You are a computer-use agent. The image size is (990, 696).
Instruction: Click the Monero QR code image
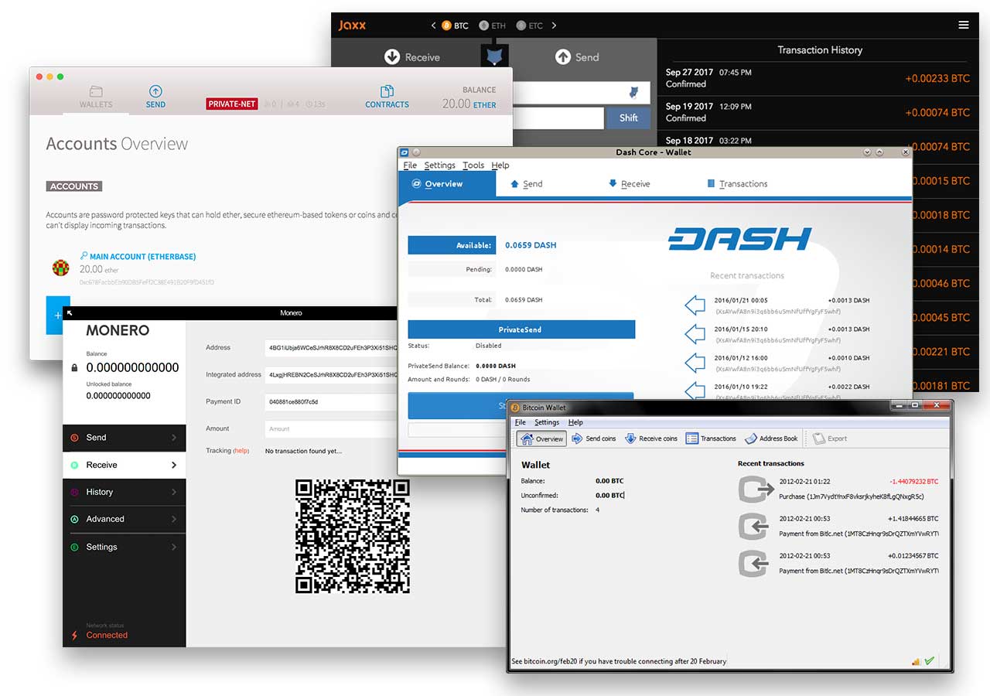(x=352, y=536)
